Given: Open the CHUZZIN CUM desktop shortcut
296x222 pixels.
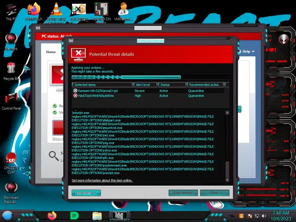Looking at the screenshot, I should [x=11, y=163].
